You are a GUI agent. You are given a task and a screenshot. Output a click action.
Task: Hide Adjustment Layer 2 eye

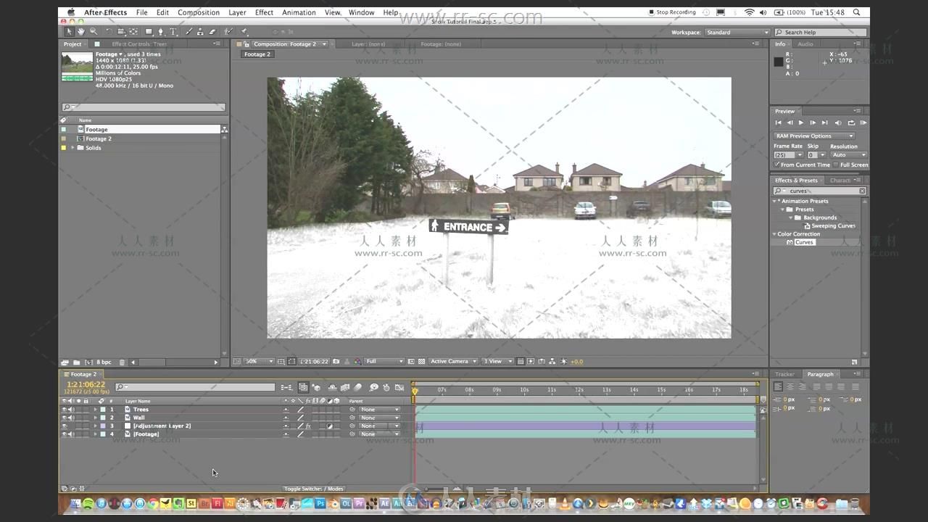64,426
